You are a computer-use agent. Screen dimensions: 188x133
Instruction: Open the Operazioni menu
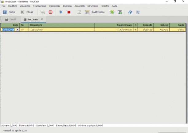click(54, 6)
